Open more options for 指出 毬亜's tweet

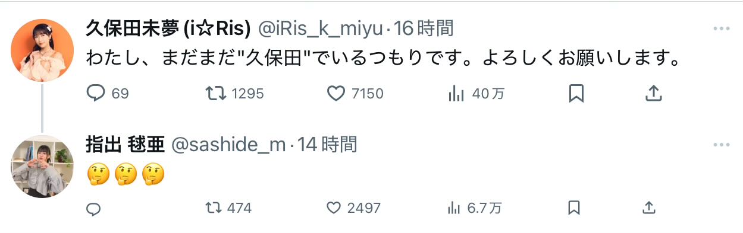(721, 145)
